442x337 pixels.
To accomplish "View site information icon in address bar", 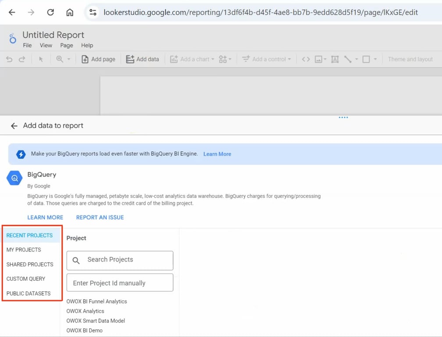I will [x=93, y=12].
